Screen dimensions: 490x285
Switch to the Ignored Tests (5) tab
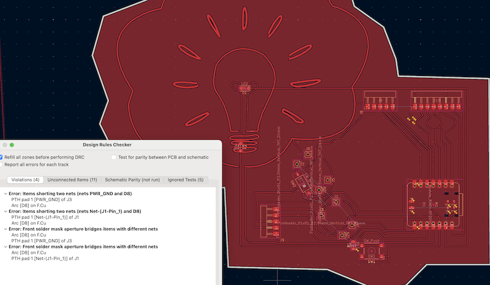click(186, 180)
